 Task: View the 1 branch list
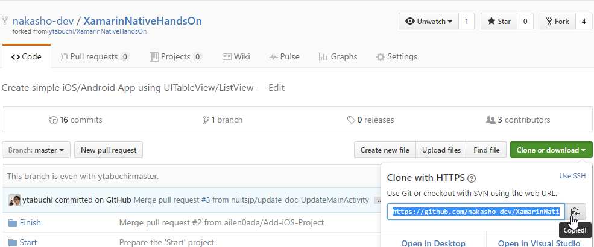click(223, 120)
